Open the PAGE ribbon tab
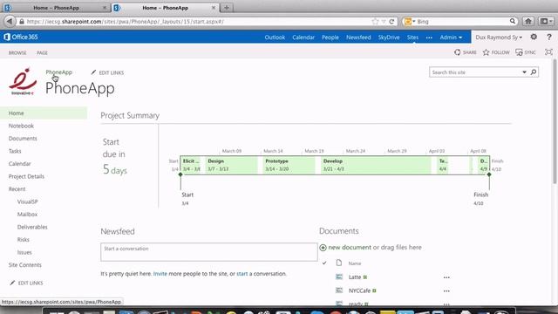This screenshot has height=314, width=558. click(42, 52)
